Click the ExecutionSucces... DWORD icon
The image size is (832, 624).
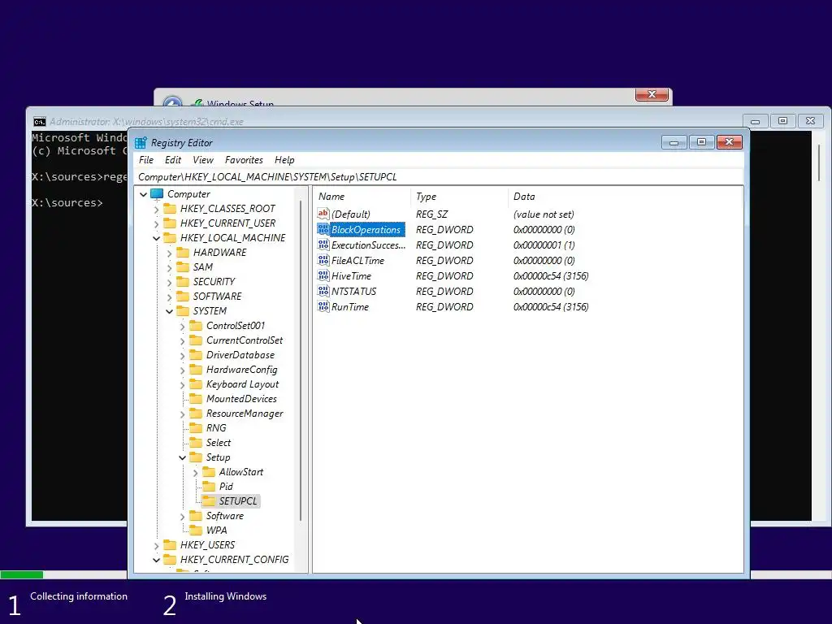(x=323, y=245)
